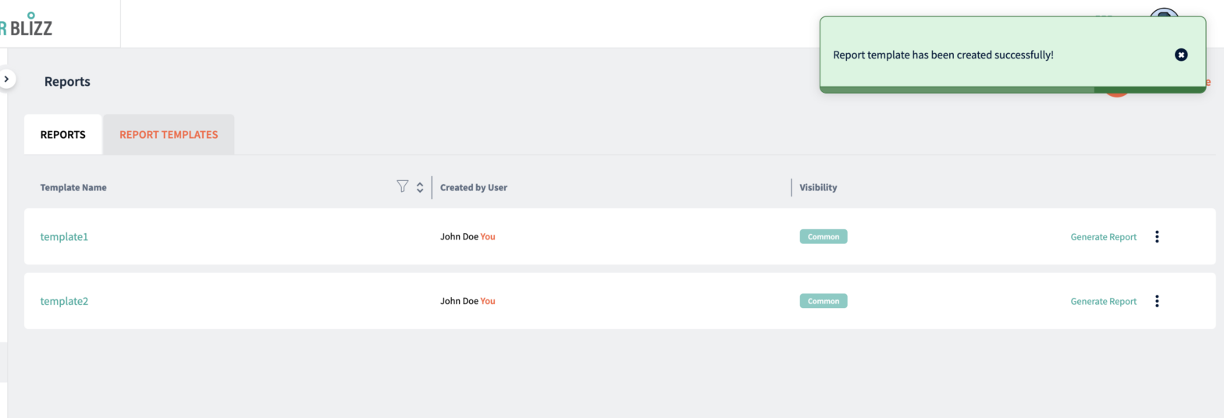1224x418 pixels.
Task: Switch to the REPORTS tab
Action: pos(63,134)
